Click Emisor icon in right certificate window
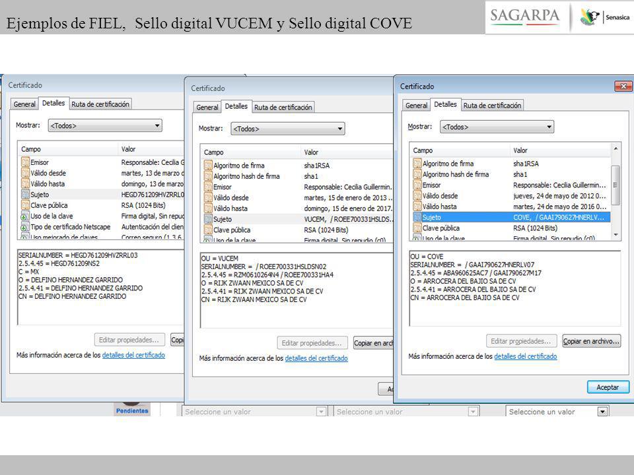Viewport: 634px width, 475px height. pyautogui.click(x=417, y=185)
